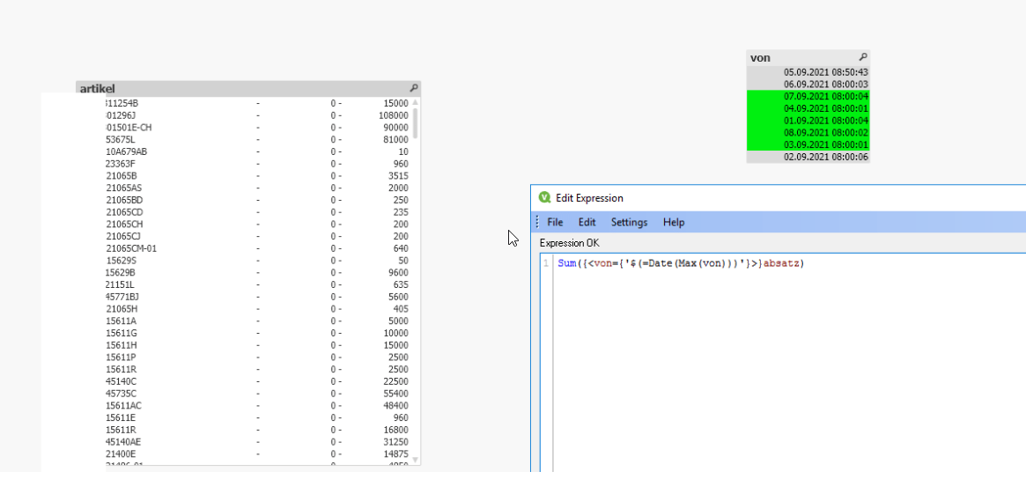Viewport: 1026px width, 494px height.
Task: Open search in the von list box
Action: pyautogui.click(x=863, y=57)
